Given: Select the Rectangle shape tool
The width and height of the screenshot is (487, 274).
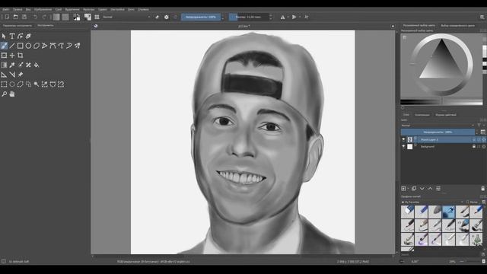Looking at the screenshot, I should pos(21,46).
